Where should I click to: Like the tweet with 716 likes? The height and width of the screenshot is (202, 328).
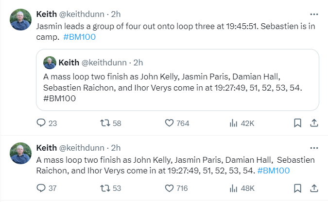pyautogui.click(x=169, y=187)
